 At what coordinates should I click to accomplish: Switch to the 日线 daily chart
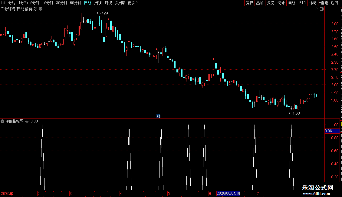point(88,3)
